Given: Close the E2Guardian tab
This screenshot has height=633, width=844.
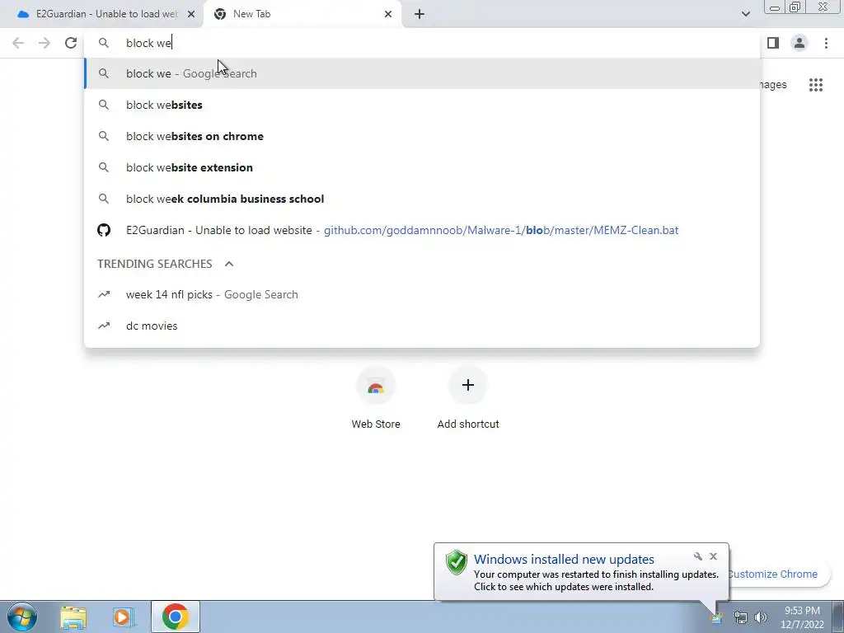Looking at the screenshot, I should tap(191, 14).
